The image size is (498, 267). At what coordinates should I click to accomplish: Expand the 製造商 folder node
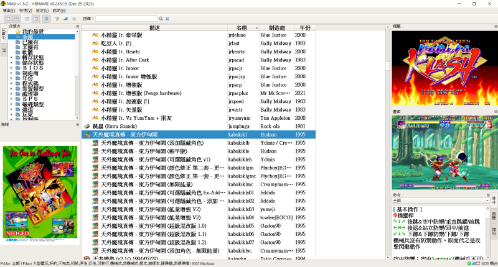click(x=11, y=73)
